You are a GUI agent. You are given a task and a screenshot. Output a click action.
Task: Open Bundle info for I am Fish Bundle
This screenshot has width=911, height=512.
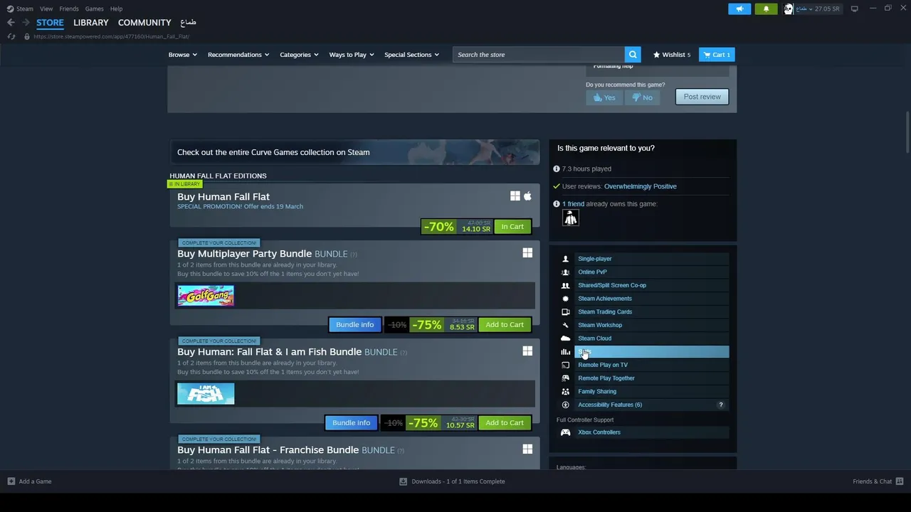click(351, 423)
